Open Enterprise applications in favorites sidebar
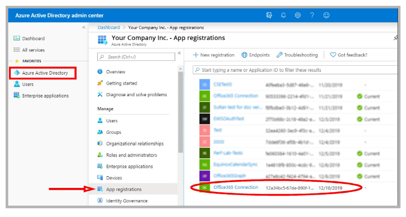This screenshot has height=217, width=406. tap(45, 96)
